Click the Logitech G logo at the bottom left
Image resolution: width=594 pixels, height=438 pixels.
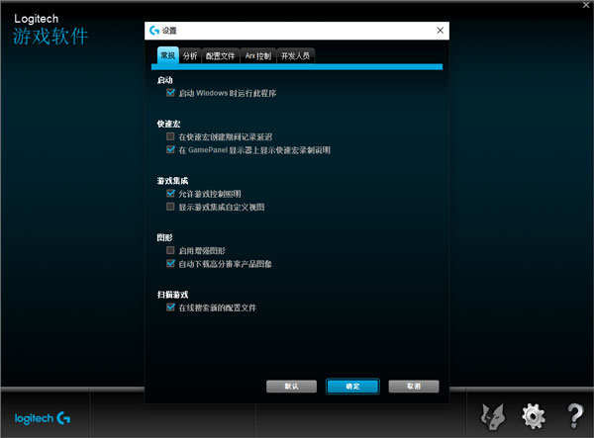pos(43,418)
